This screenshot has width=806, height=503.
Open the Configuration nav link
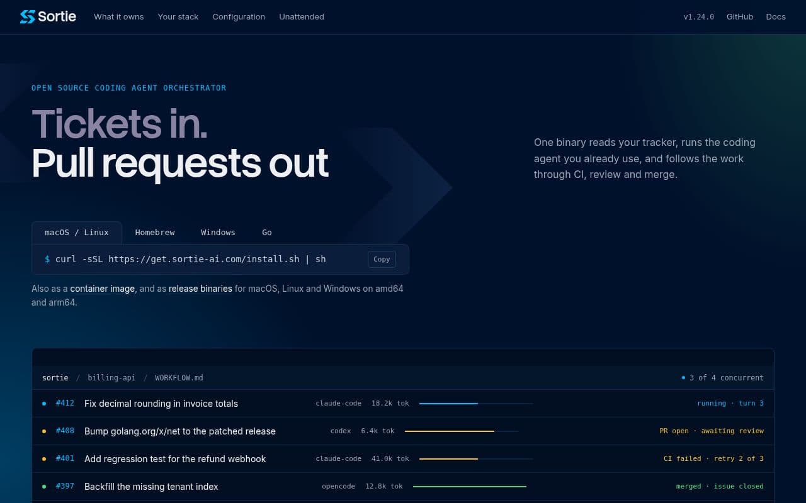pos(239,17)
